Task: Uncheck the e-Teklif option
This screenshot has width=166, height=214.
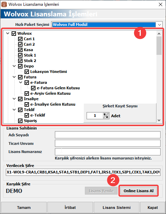Action: pyautogui.click(x=27, y=115)
